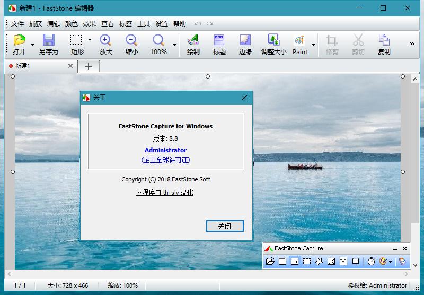Screen dimensions: 424x295
Task: Select the 矩形 rectangle selection tool
Action: click(x=77, y=45)
